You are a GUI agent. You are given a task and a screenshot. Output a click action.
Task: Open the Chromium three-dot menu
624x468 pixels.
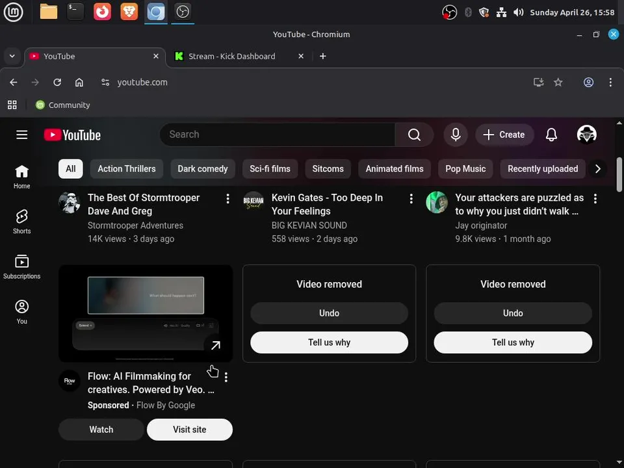point(610,82)
